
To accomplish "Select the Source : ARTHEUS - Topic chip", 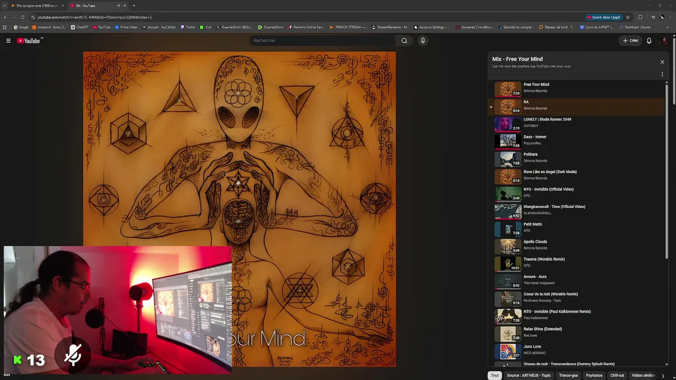I will (x=529, y=376).
